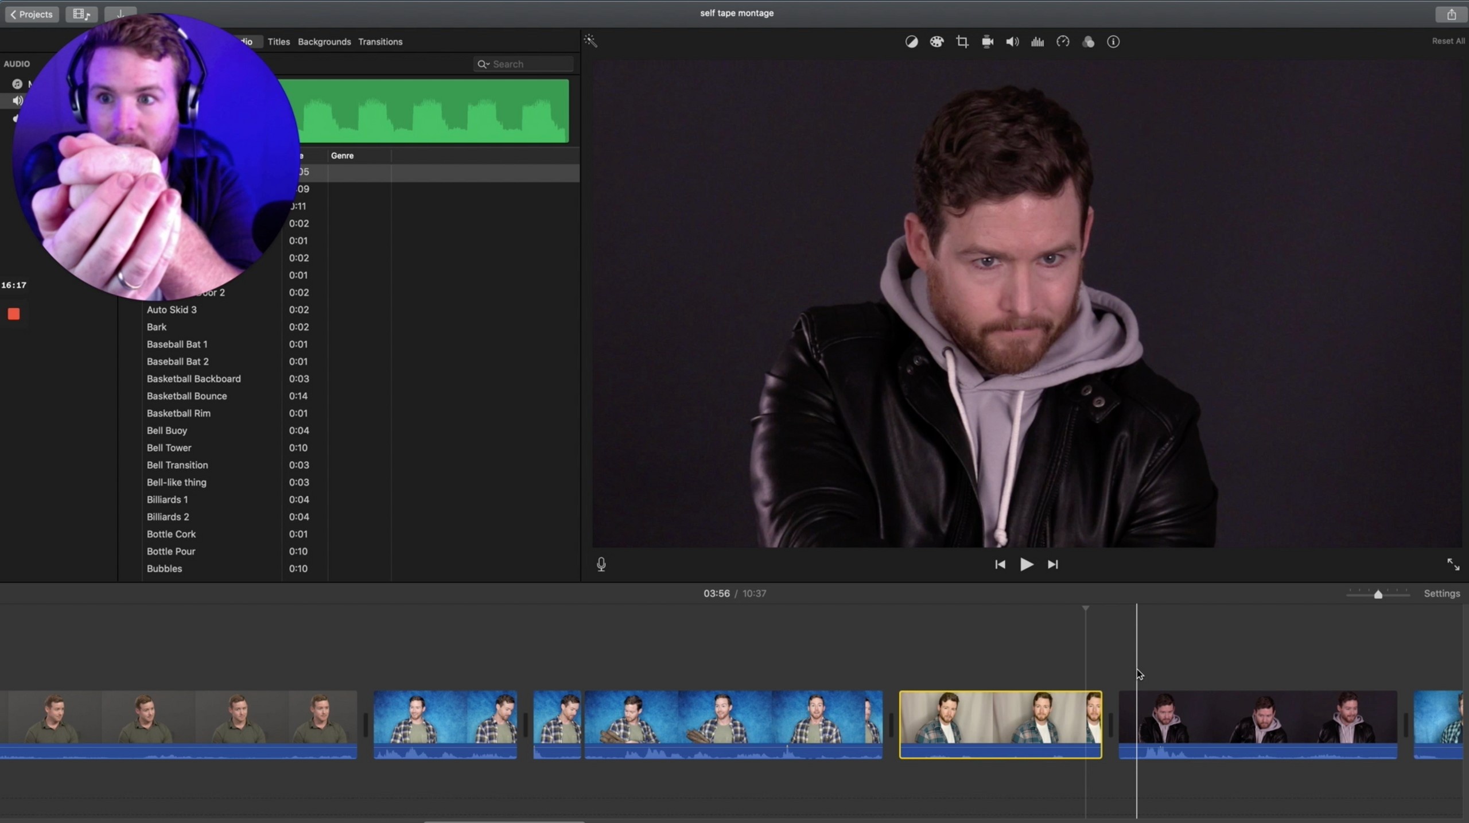Open the search options dropdown magnifier
Image resolution: width=1469 pixels, height=823 pixels.
coord(483,64)
